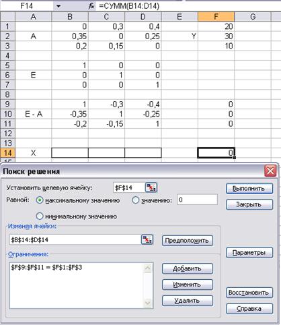The height and width of the screenshot is (325, 281).
Task: Click cell A10 labeled E - A
Action: click(34, 114)
